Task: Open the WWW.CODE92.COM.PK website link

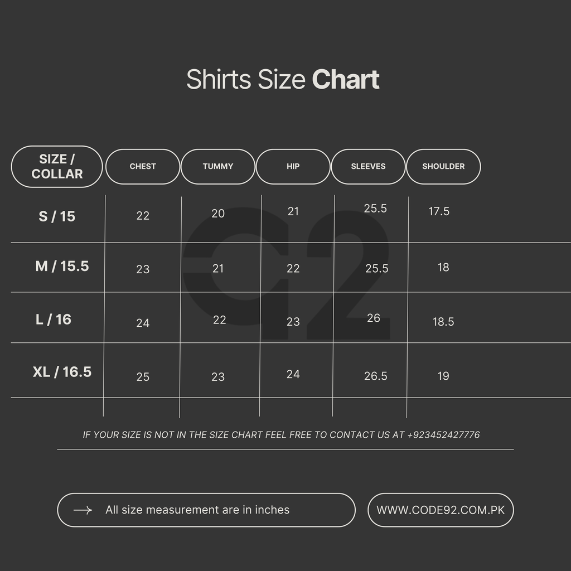Action: [x=441, y=510]
